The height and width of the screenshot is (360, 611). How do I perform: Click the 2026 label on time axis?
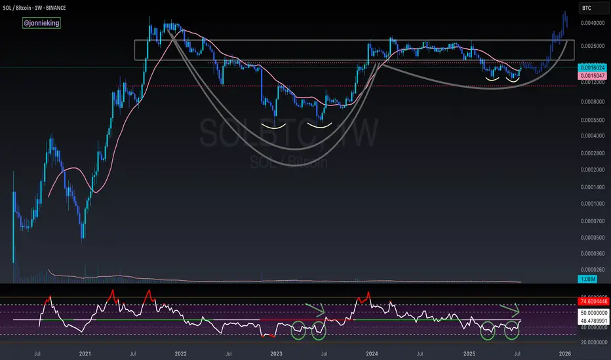pyautogui.click(x=565, y=353)
